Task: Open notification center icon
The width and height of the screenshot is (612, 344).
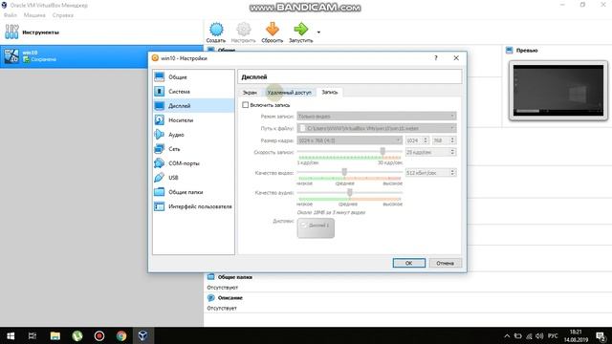Action: pyautogui.click(x=601, y=335)
